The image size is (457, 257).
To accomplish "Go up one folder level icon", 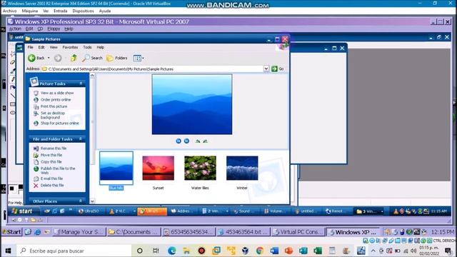I will 74,58.
